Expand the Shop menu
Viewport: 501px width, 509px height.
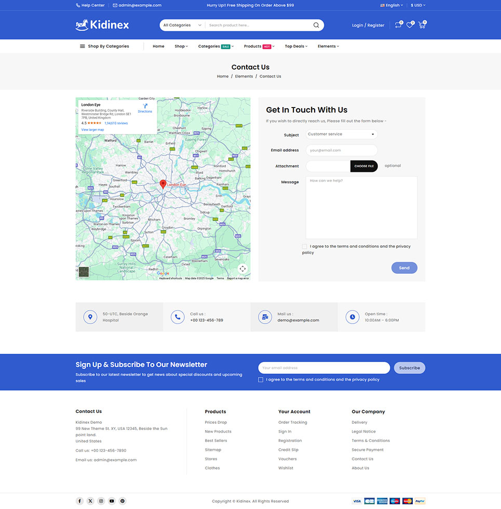pyautogui.click(x=181, y=46)
